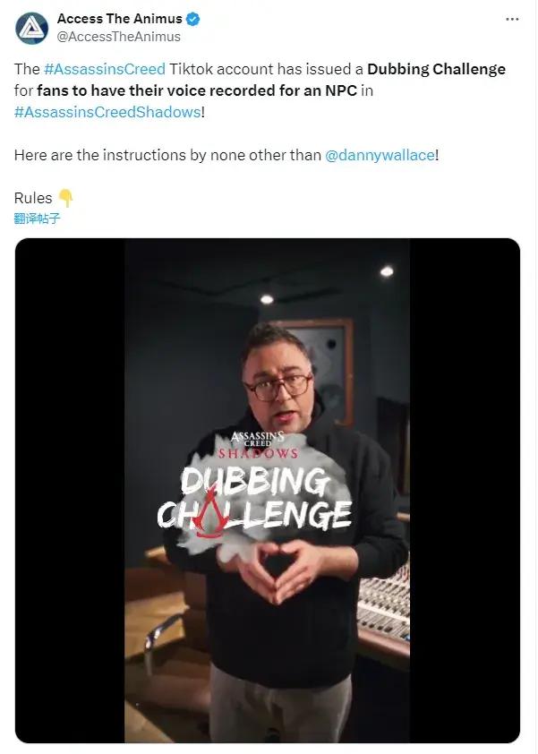538x754 pixels.
Task: Open the three-dot more options menu
Action: pos(511,19)
